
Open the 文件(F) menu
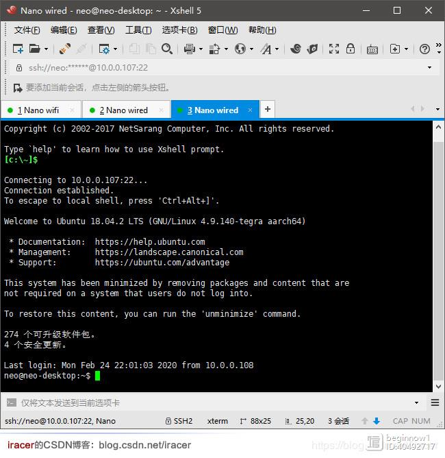27,29
